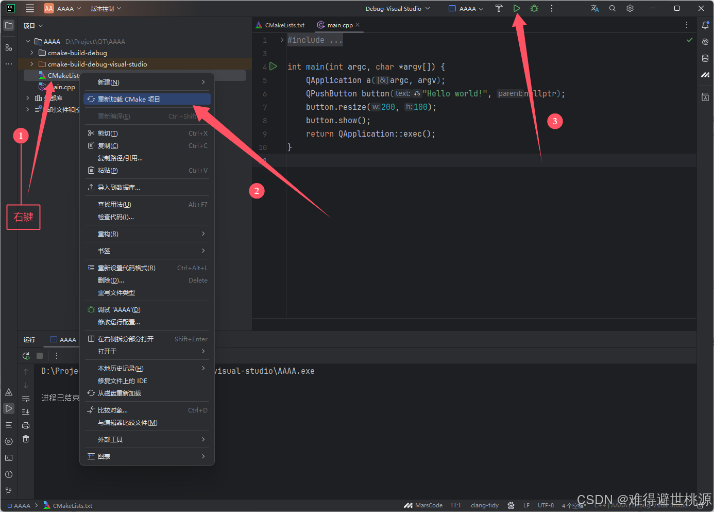Select the AAAA run tab
Image resolution: width=714 pixels, height=512 pixels.
point(63,340)
